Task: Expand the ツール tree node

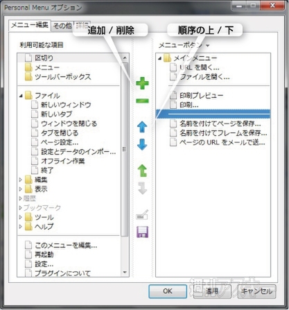Action: point(21,217)
